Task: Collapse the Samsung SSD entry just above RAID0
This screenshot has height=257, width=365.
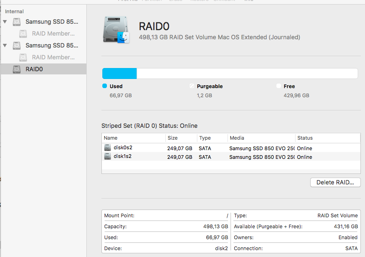Action: click(5, 45)
